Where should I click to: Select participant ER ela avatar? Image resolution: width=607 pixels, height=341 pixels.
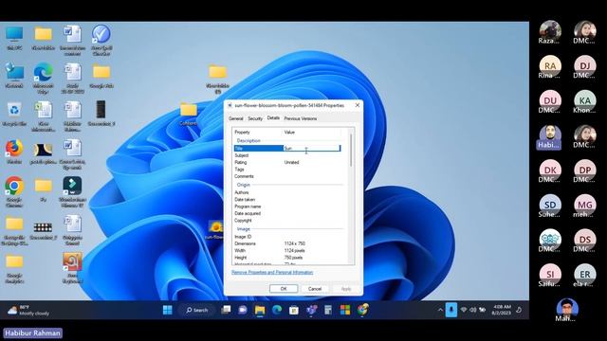584,276
